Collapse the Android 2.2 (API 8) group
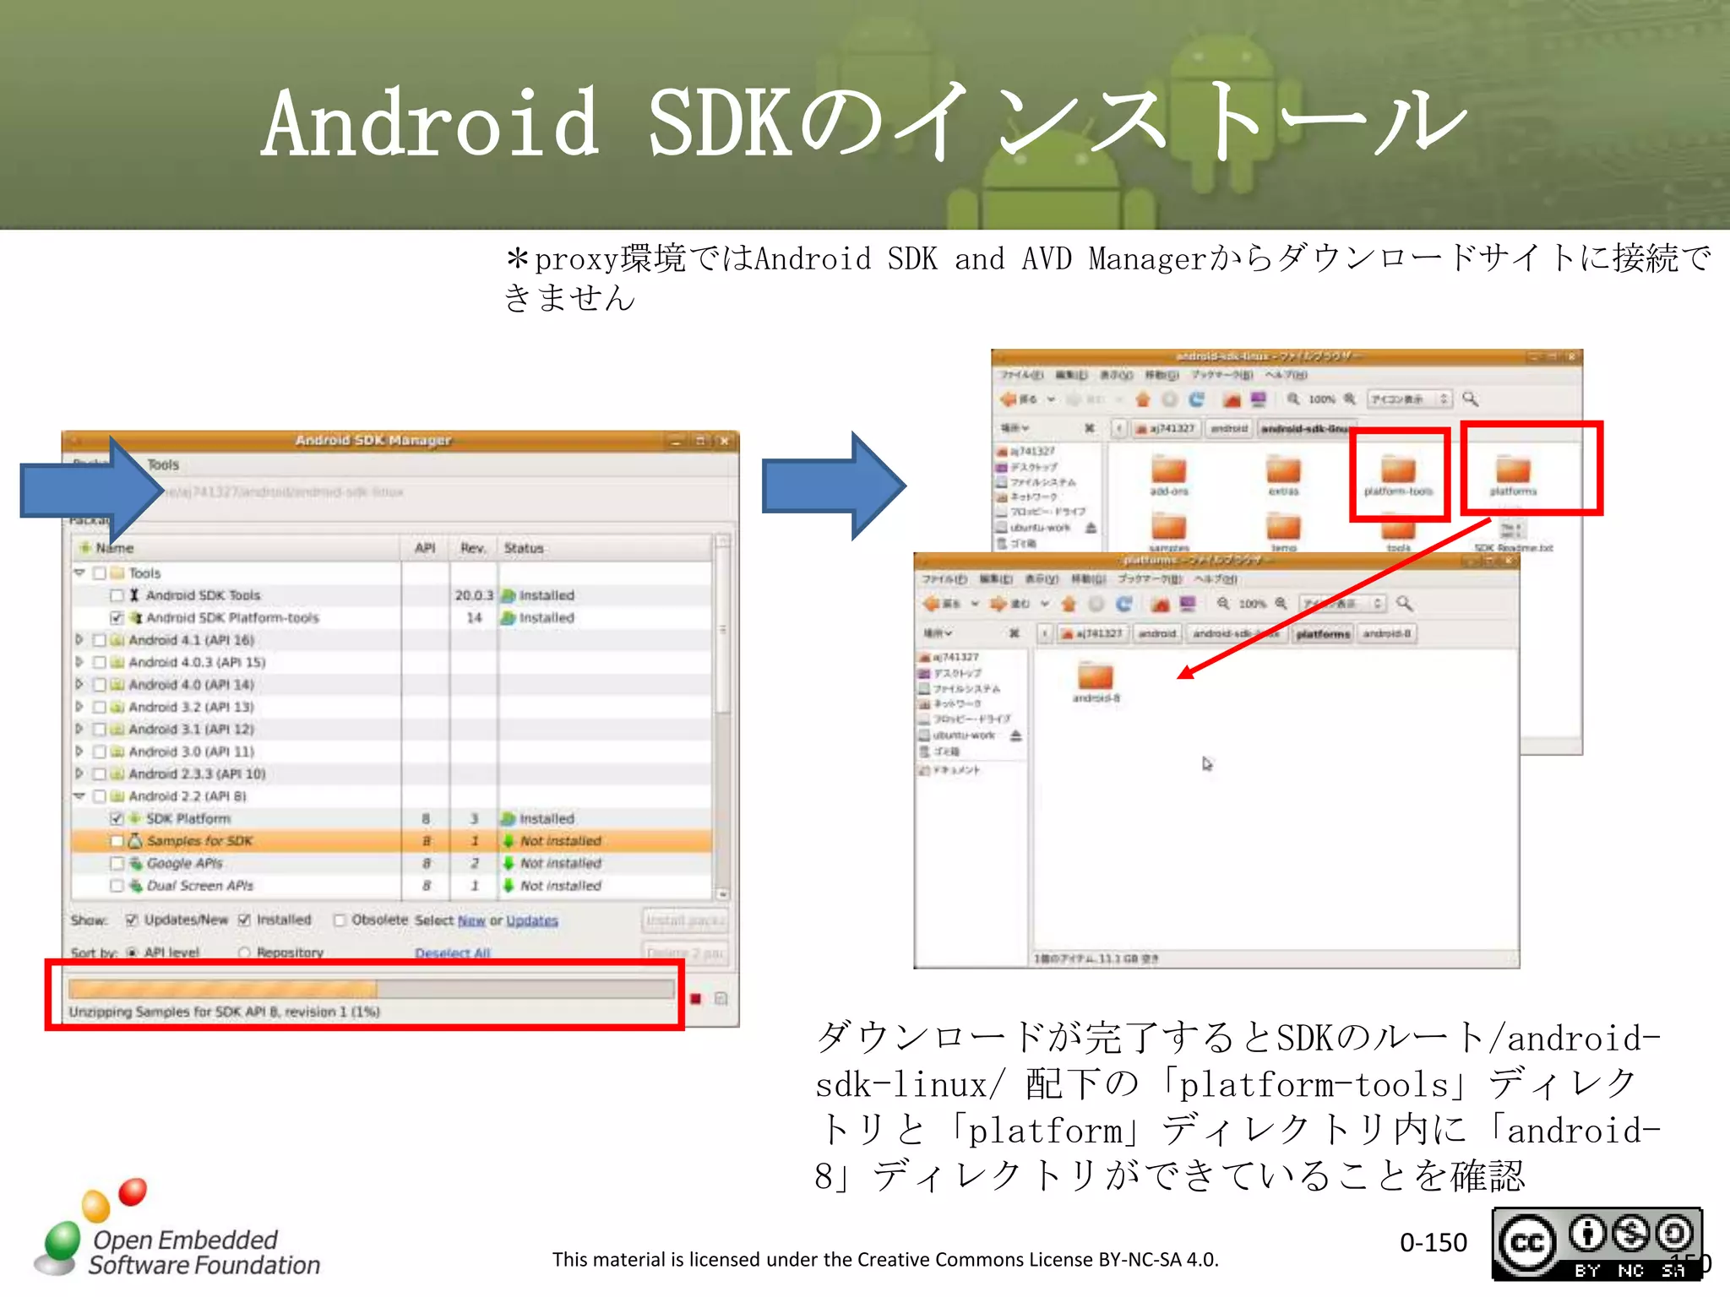This screenshot has height=1297, width=1730. [80, 796]
